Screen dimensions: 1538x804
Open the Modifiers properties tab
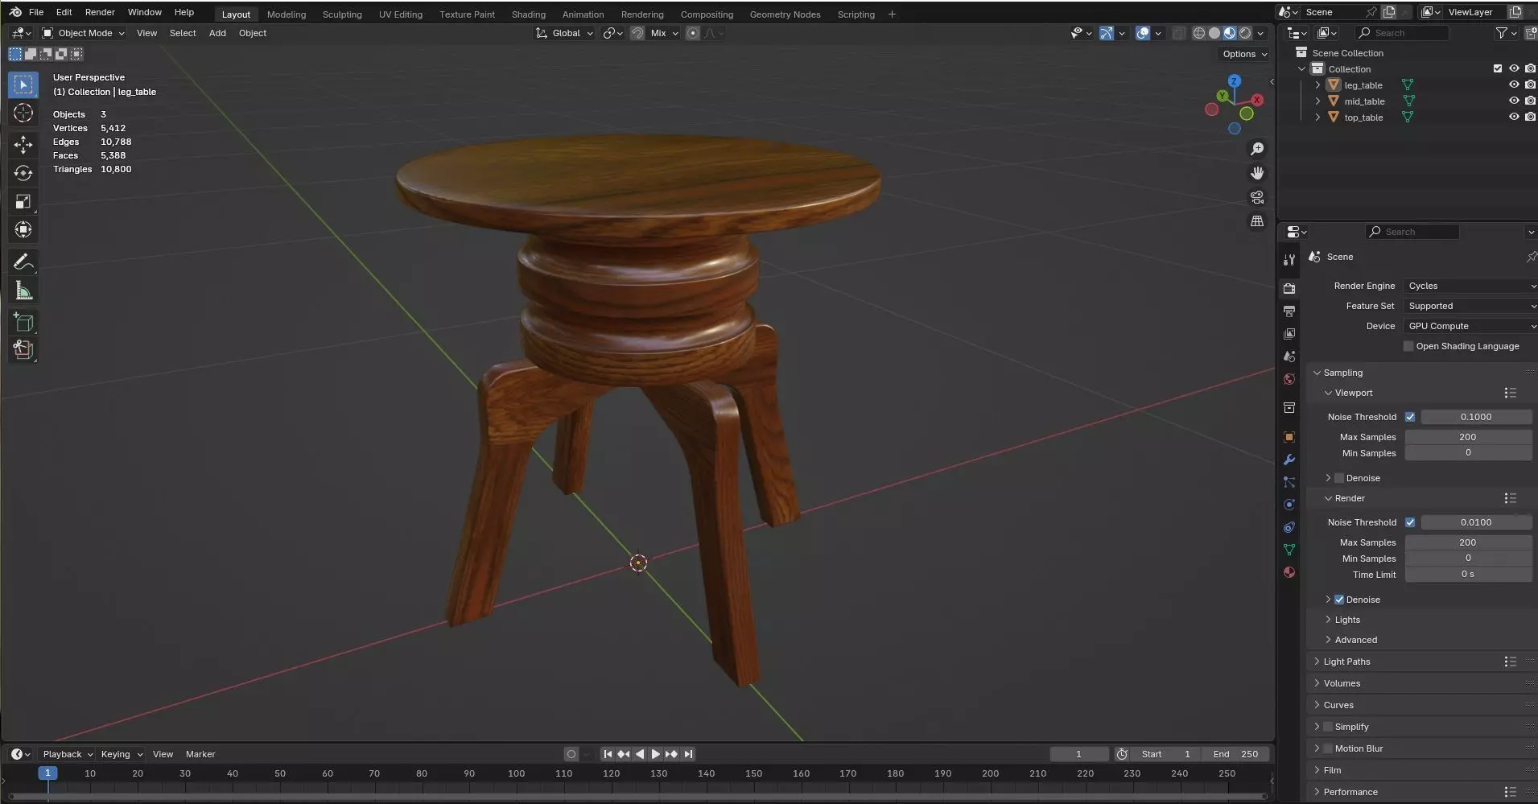1289,460
